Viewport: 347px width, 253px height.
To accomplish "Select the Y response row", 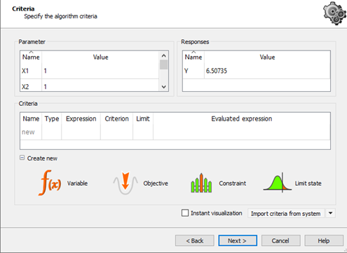I will click(257, 71).
